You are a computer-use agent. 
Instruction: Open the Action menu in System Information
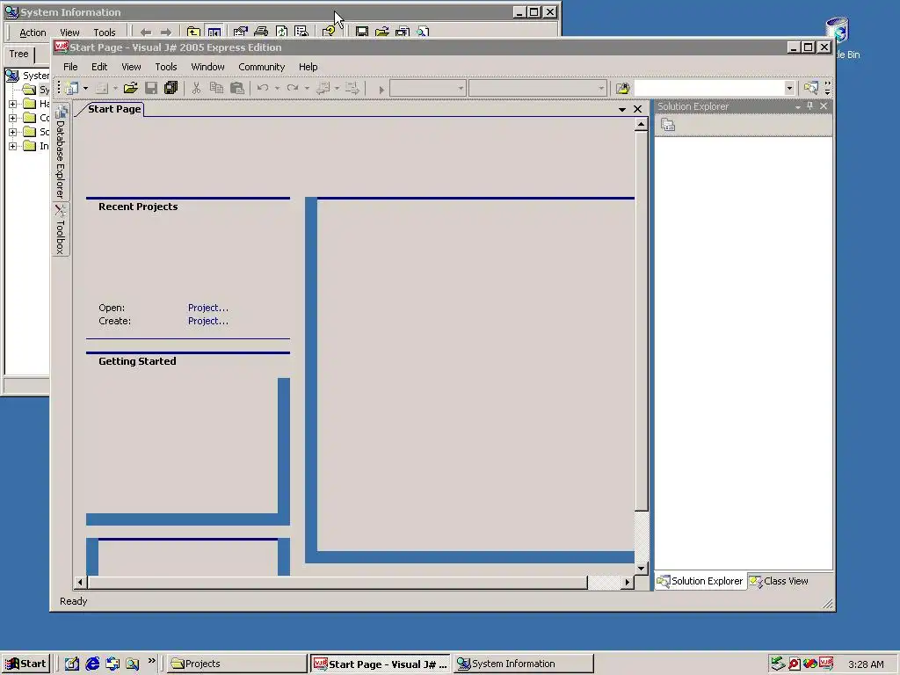[33, 33]
